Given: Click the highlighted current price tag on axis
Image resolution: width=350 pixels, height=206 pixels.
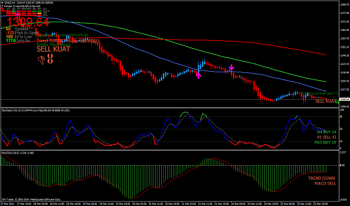Looking at the screenshot, I should (x=345, y=99).
